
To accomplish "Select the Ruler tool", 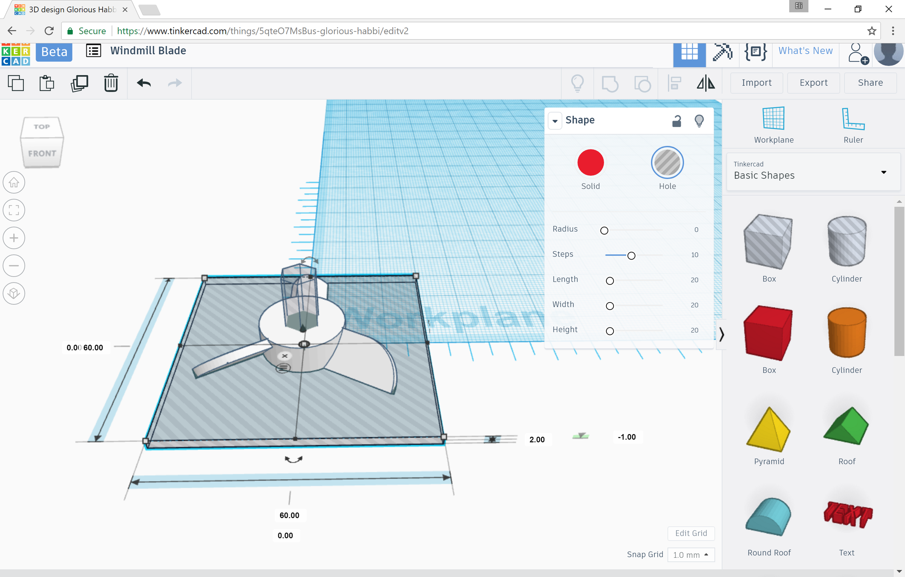I will [853, 123].
